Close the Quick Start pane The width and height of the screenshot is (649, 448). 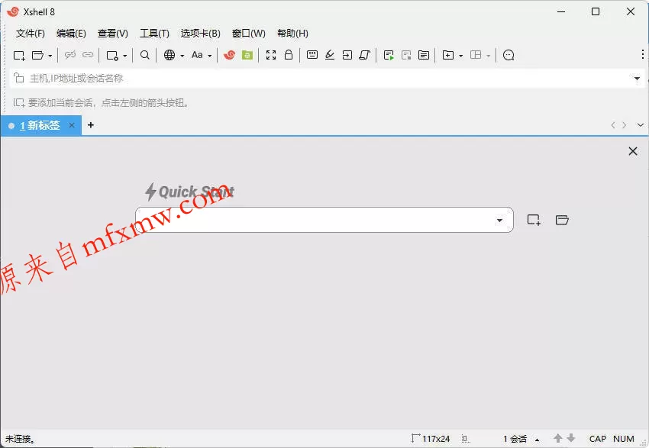tap(633, 151)
